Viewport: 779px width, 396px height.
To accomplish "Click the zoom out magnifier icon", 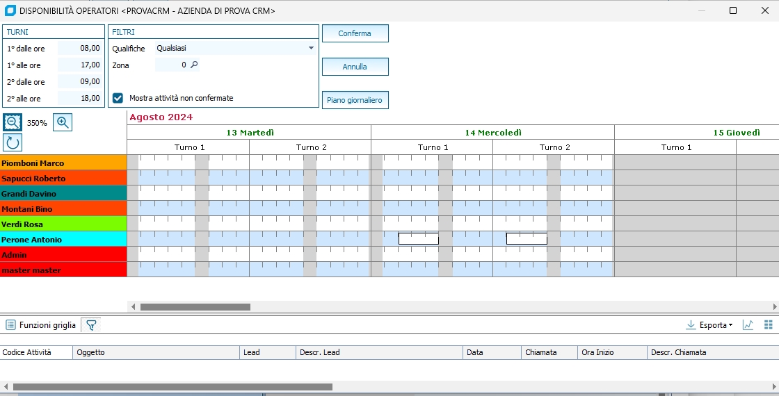I will click(12, 123).
